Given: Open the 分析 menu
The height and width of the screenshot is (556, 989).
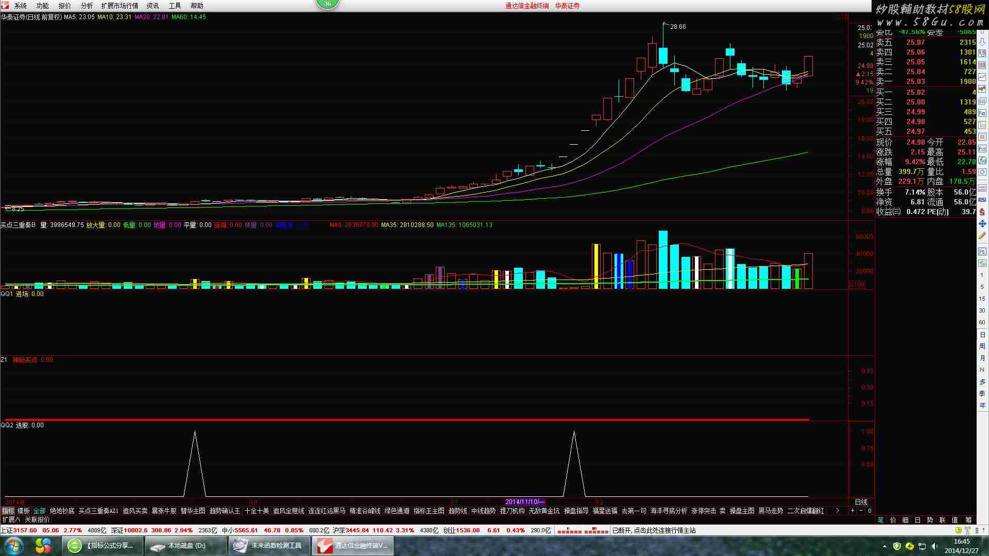Looking at the screenshot, I should [x=87, y=6].
